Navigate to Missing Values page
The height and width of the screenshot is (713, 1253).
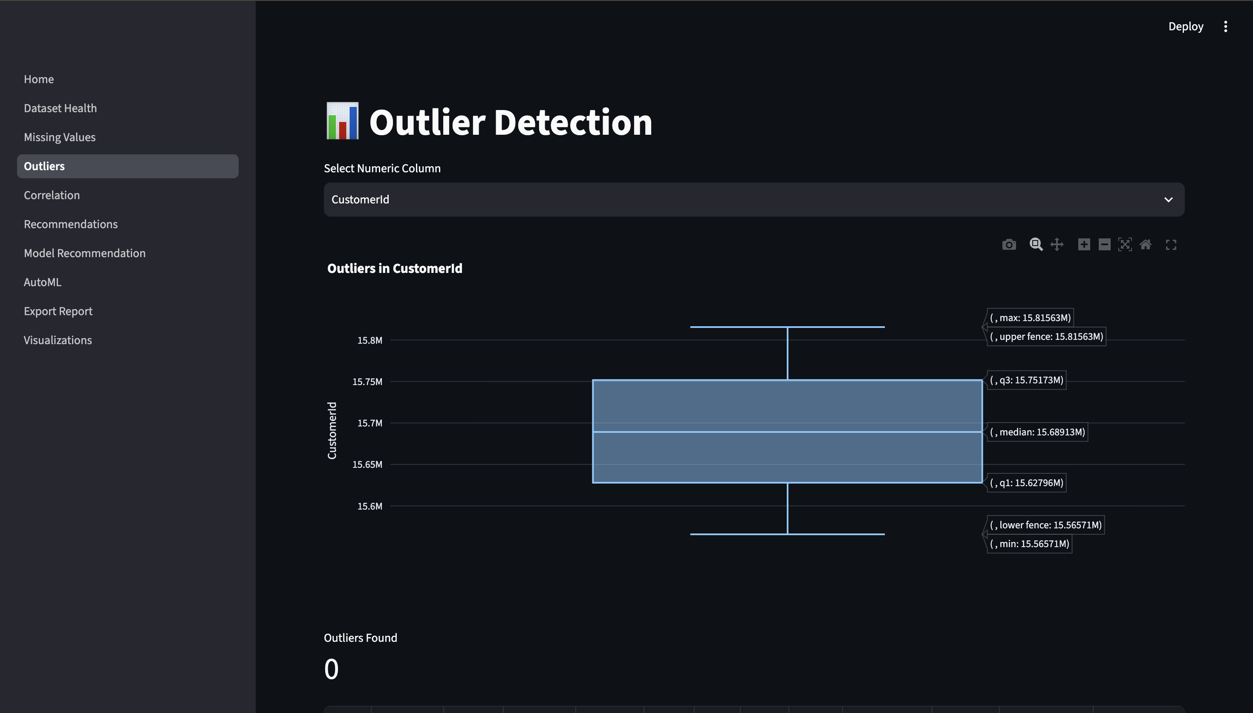click(60, 137)
